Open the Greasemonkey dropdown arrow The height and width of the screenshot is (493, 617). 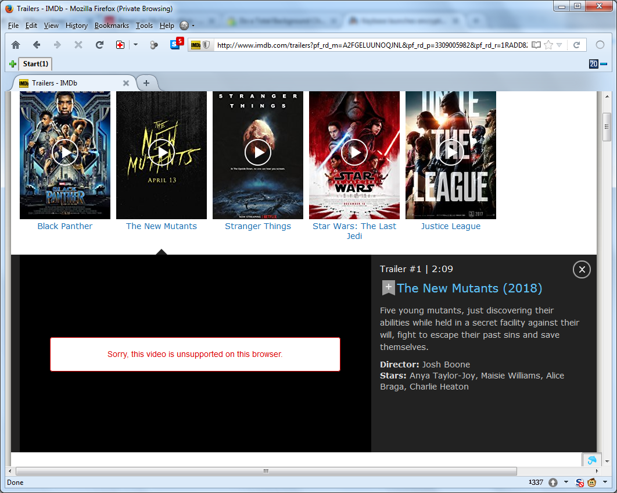coord(605,482)
